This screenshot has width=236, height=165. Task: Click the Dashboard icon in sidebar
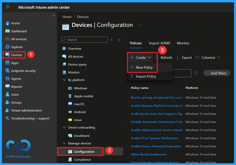(x=7, y=31)
